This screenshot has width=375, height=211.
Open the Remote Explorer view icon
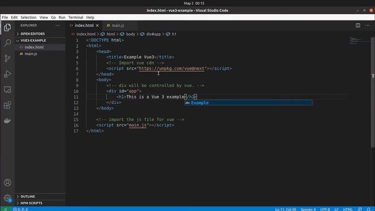(x=8, y=90)
